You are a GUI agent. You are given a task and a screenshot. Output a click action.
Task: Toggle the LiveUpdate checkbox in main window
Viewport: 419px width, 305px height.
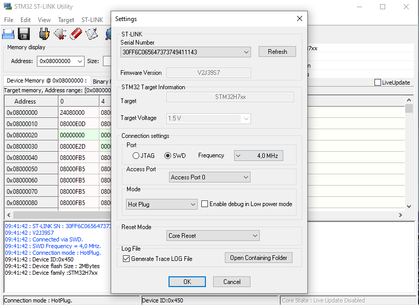[378, 83]
